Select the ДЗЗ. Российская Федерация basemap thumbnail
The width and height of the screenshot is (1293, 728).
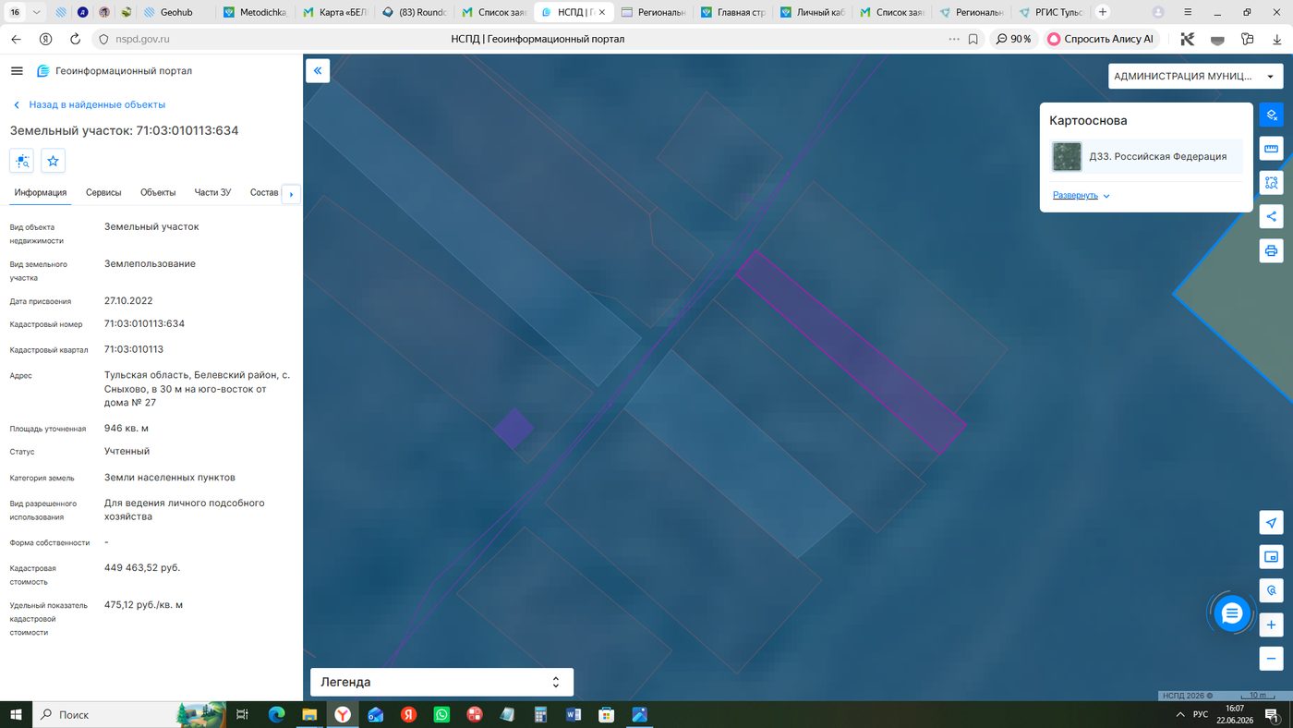[x=1067, y=156]
